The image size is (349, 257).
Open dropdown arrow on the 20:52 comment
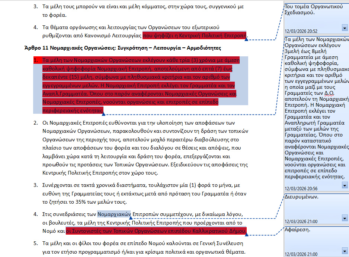tap(344, 28)
